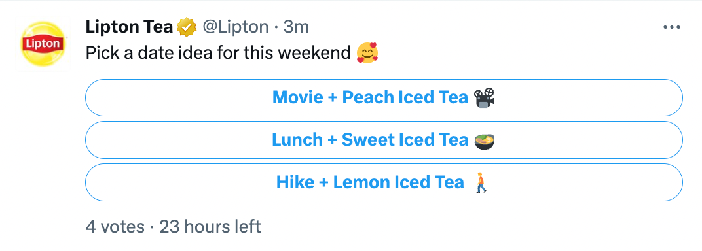
Task: Open the tweet's three-dot more menu
Action: 672,27
